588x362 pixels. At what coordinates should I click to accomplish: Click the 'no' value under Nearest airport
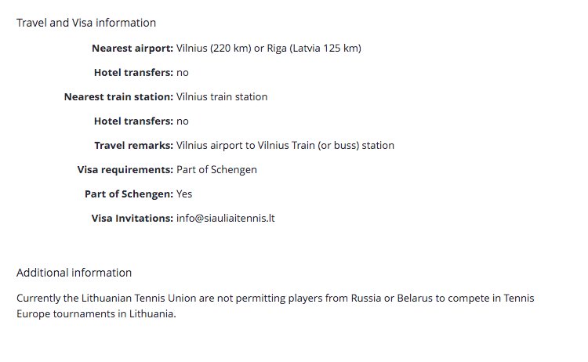(182, 73)
